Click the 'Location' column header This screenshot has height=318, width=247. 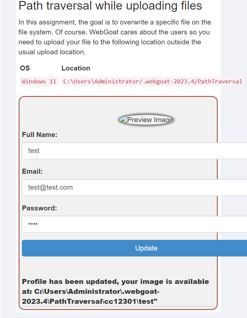tap(76, 68)
